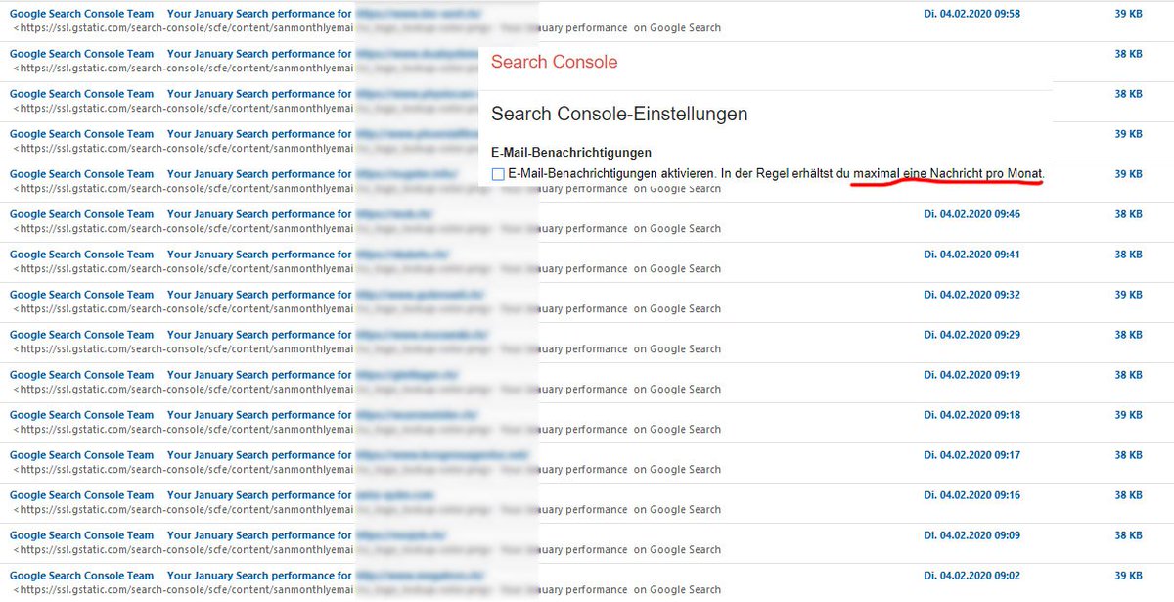Click subject 'Your January Search performance' in 09:41 email
The width and height of the screenshot is (1174, 602).
(x=250, y=255)
